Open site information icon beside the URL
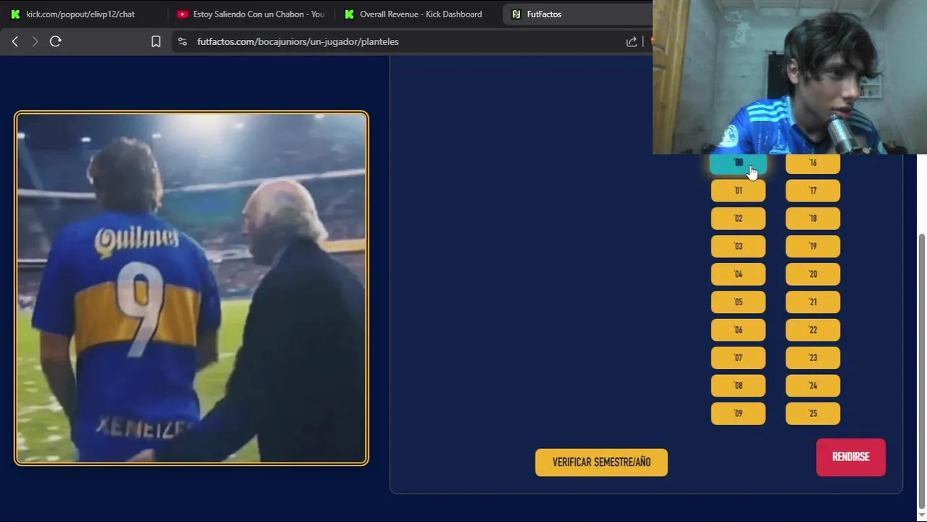 click(182, 41)
